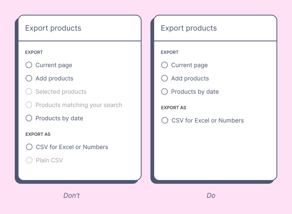Select CSV for Excel or Numbers in Do card

pos(165,120)
